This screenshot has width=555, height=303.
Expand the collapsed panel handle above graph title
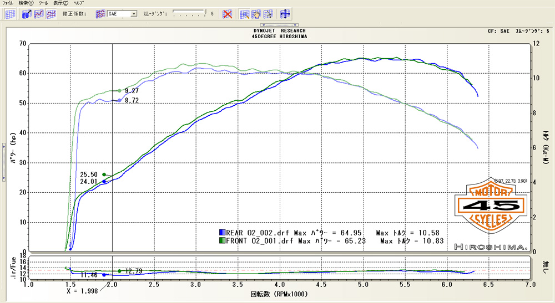pyautogui.click(x=280, y=25)
